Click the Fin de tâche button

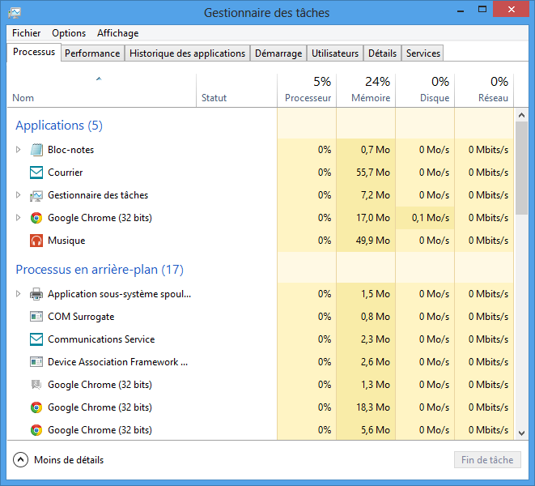tap(487, 460)
